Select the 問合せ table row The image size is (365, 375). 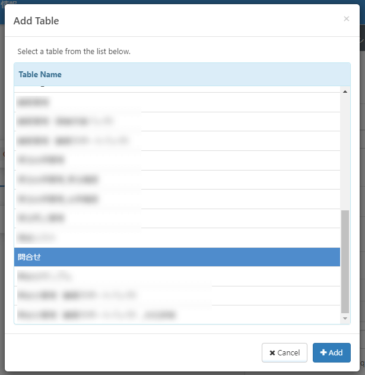click(x=177, y=257)
